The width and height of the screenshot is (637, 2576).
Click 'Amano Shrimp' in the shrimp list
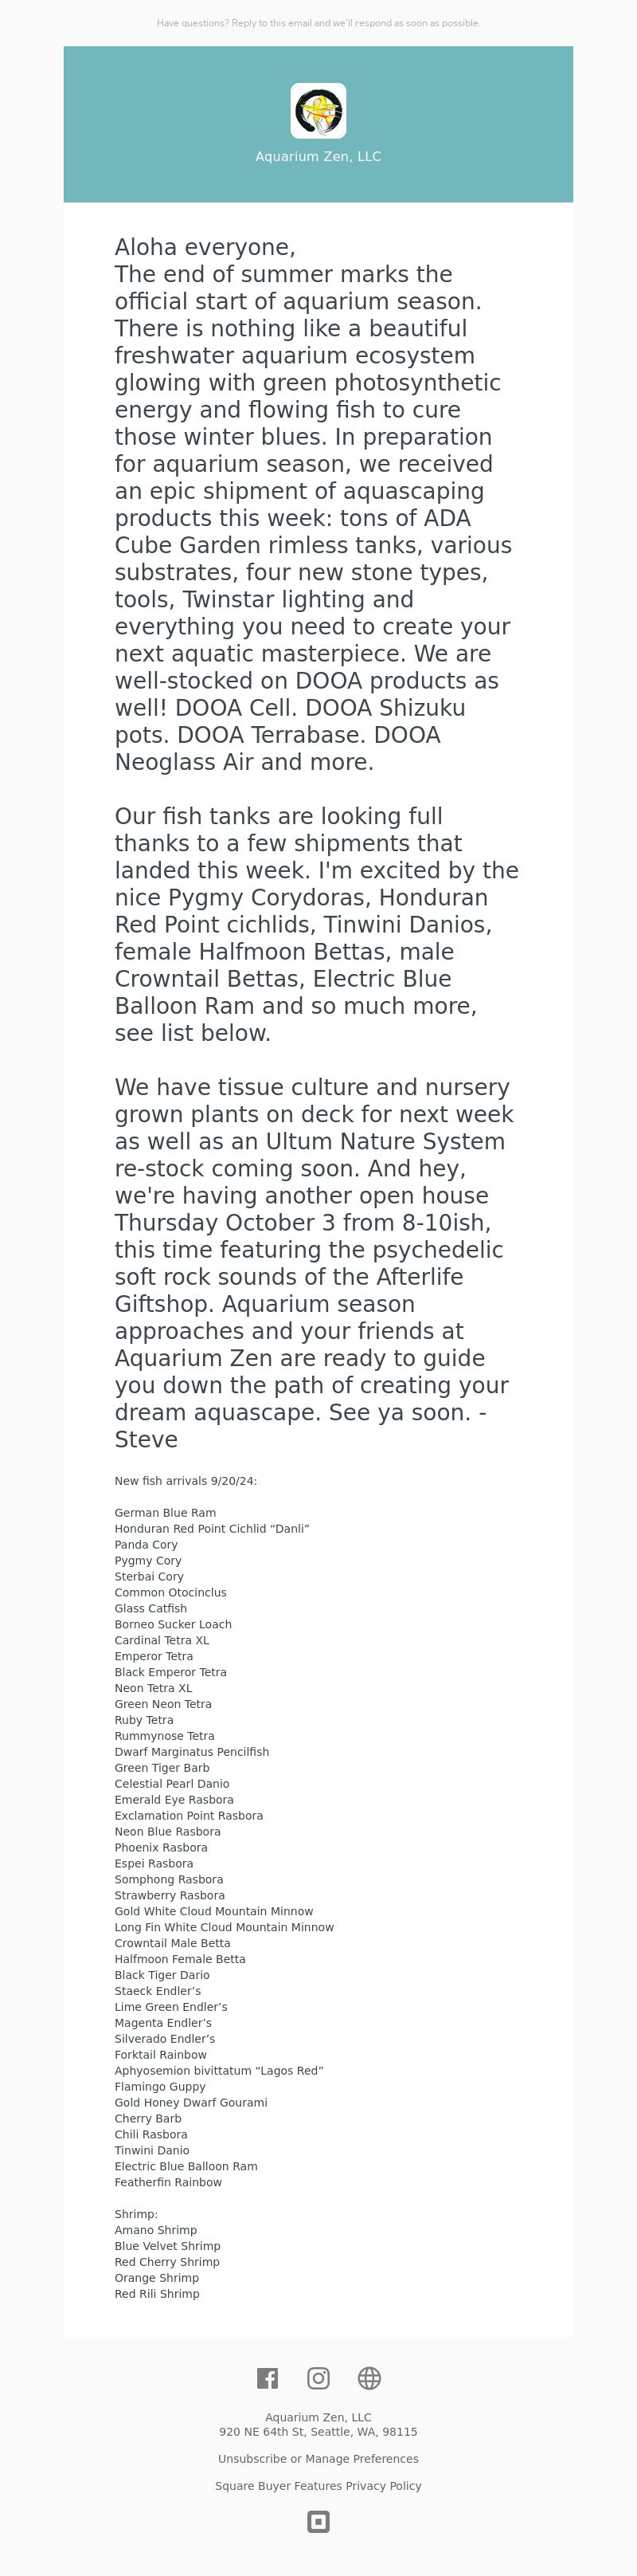coord(156,2229)
